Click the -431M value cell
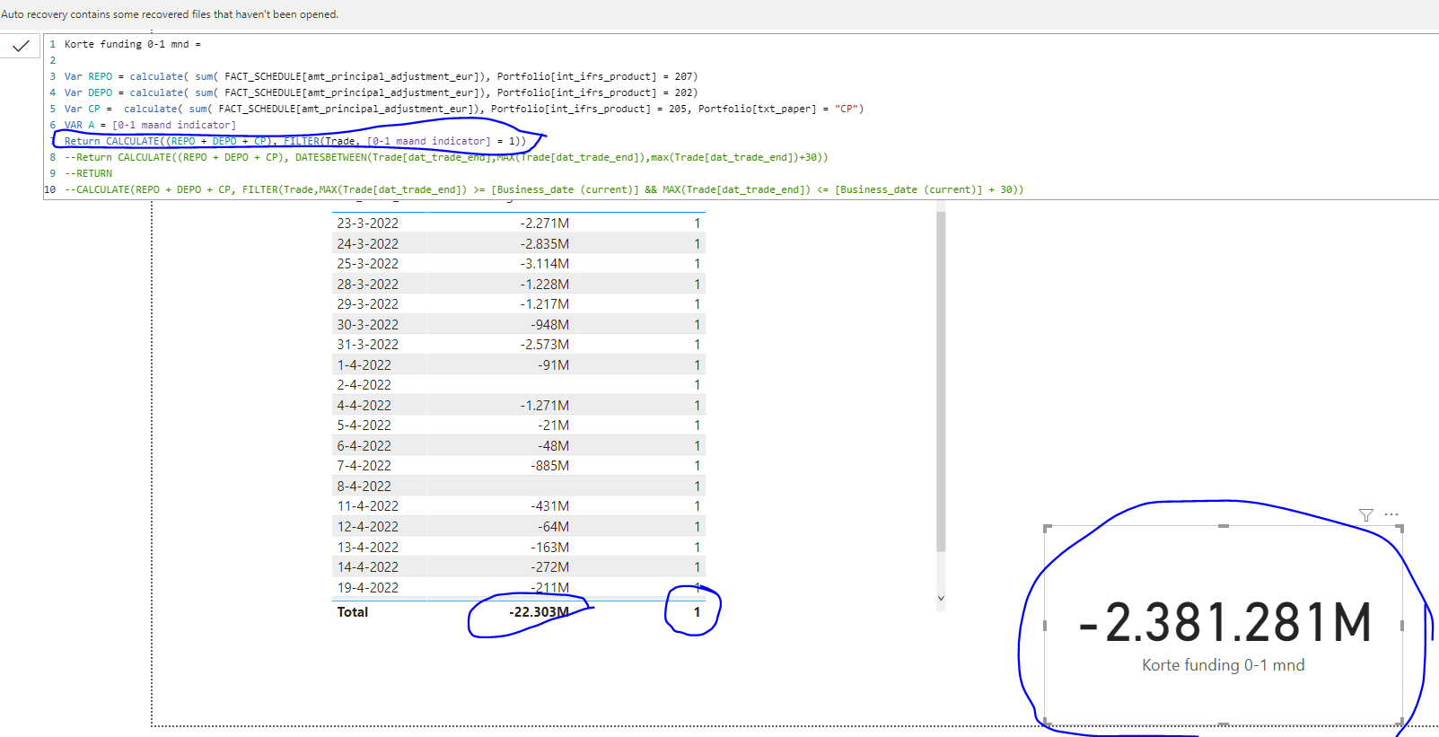Image resolution: width=1439 pixels, height=737 pixels. coord(550,506)
